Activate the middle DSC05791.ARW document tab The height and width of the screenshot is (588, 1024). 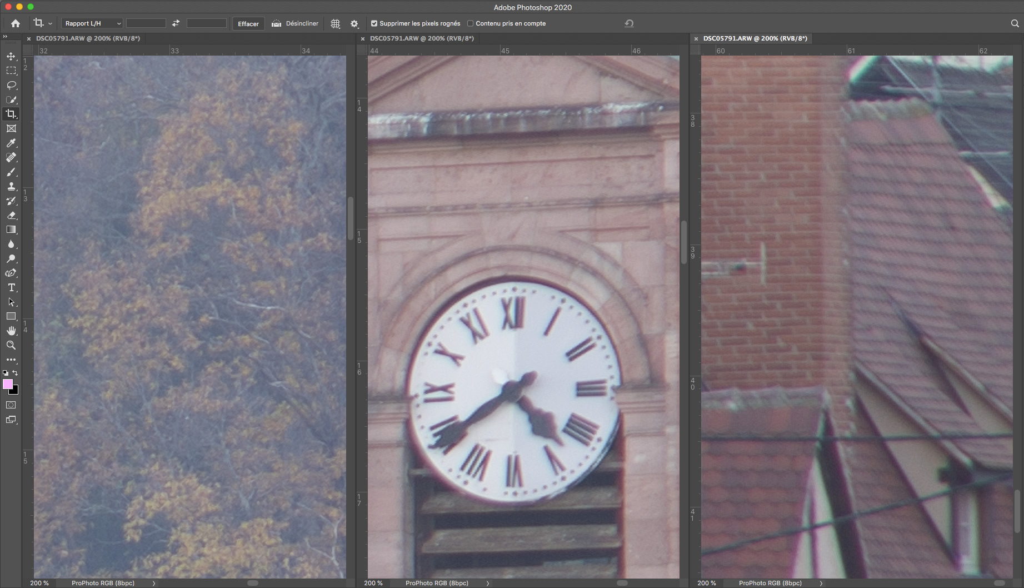point(421,38)
